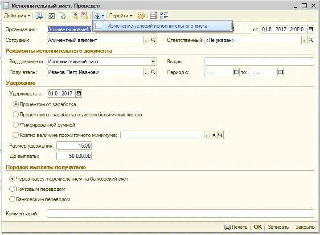Open the Ответственный record with the magnifier icon
Viewport: 320px width, 235px height.
pos(311,40)
